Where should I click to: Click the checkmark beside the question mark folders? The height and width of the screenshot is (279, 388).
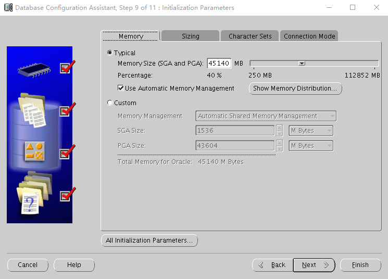click(67, 194)
